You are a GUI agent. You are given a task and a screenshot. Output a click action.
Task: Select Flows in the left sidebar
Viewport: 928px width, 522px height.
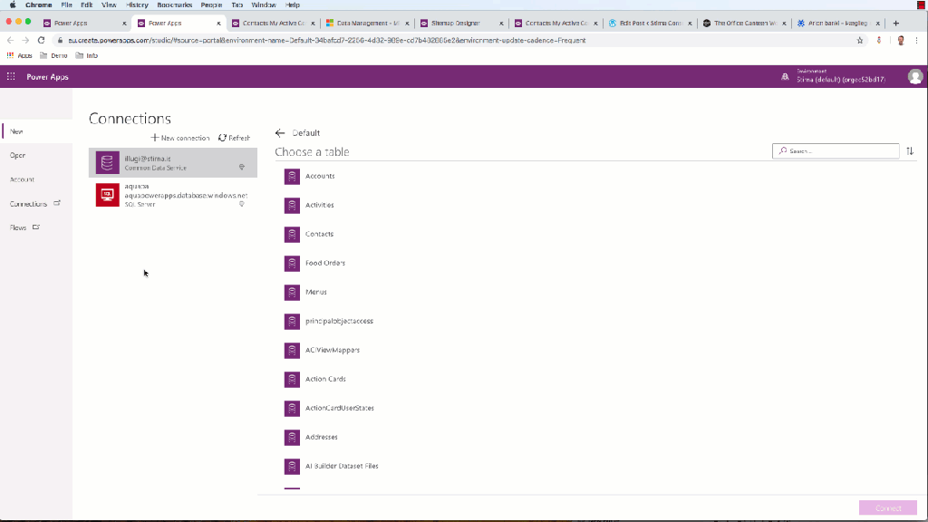click(x=17, y=227)
